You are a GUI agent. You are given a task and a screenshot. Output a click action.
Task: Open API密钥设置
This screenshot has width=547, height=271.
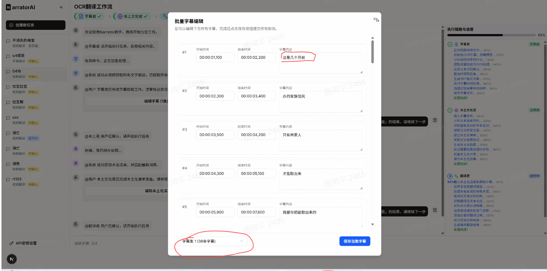coord(36,243)
